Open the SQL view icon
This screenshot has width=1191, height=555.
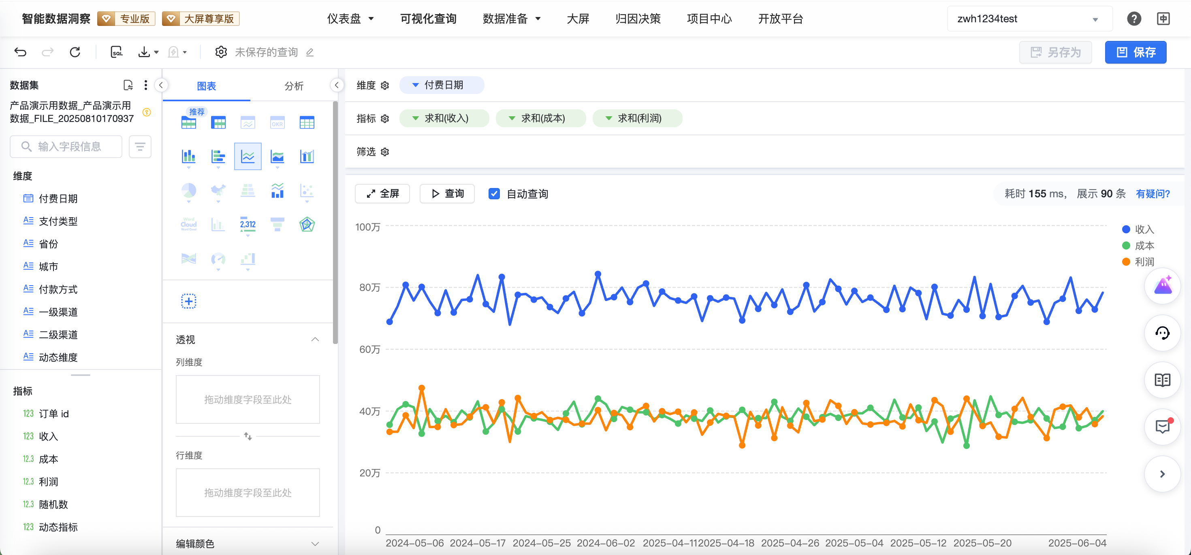click(117, 52)
